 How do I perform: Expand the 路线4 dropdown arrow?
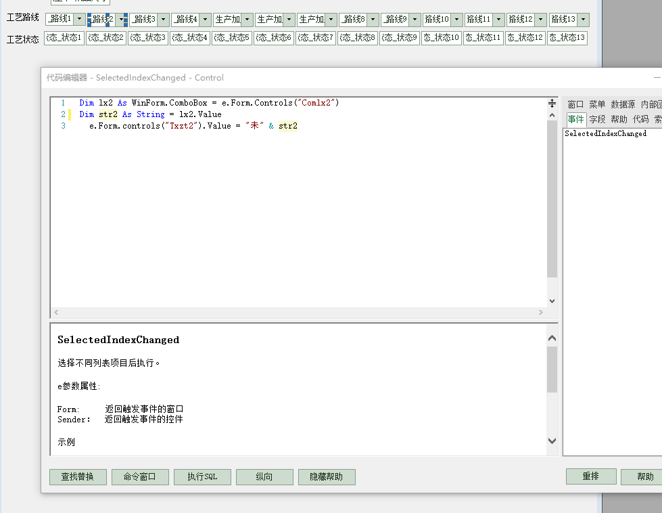[205, 20]
